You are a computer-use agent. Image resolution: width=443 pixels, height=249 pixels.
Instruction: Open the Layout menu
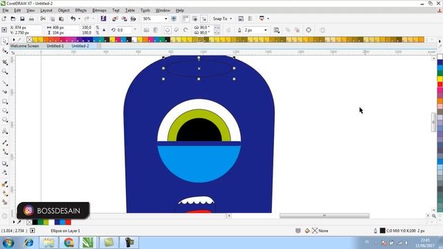click(x=46, y=10)
